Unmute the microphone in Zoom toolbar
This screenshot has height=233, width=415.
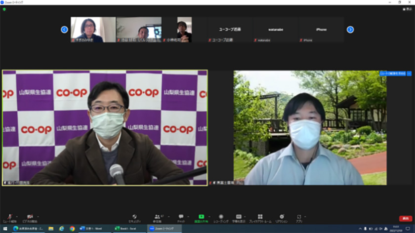click(10, 218)
